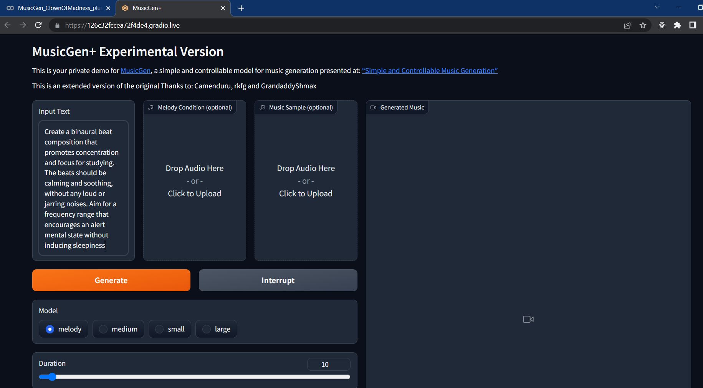Open the Extensions puzzle piece menu
This screenshot has height=388, width=703.
coord(677,25)
